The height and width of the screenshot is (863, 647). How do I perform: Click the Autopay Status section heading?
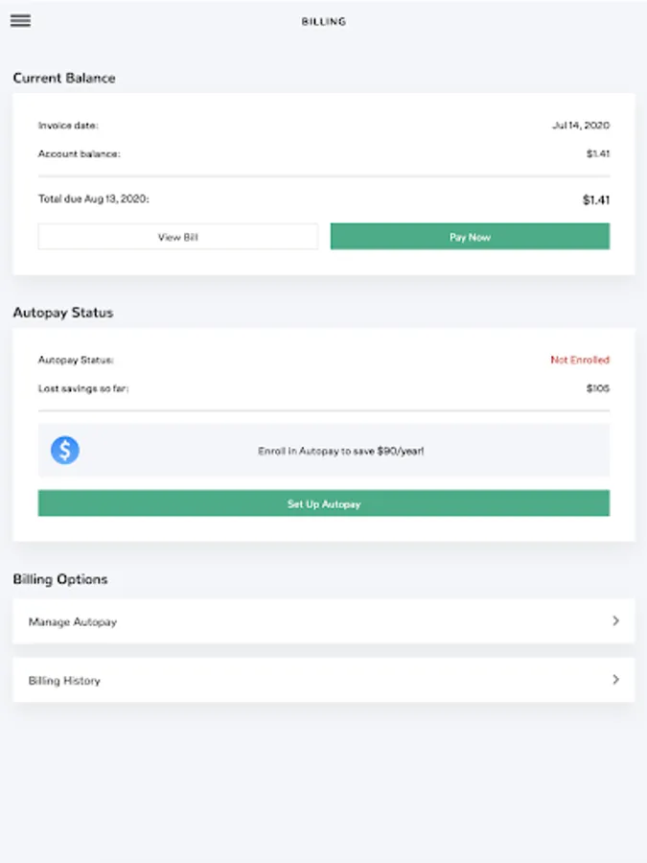pyautogui.click(x=63, y=313)
